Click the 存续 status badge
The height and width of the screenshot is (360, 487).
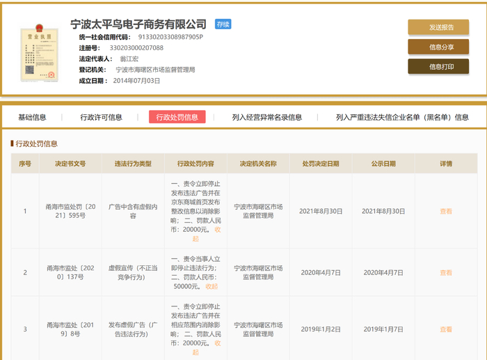[223, 24]
